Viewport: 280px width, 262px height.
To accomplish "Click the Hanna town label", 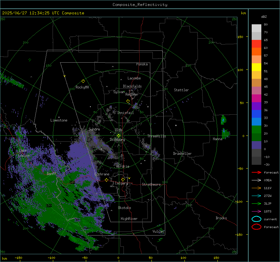I will coord(217,139).
